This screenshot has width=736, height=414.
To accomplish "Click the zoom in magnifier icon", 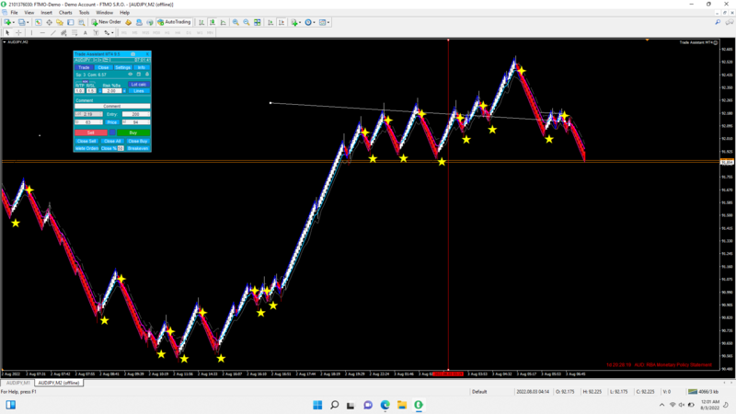I will pyautogui.click(x=236, y=22).
